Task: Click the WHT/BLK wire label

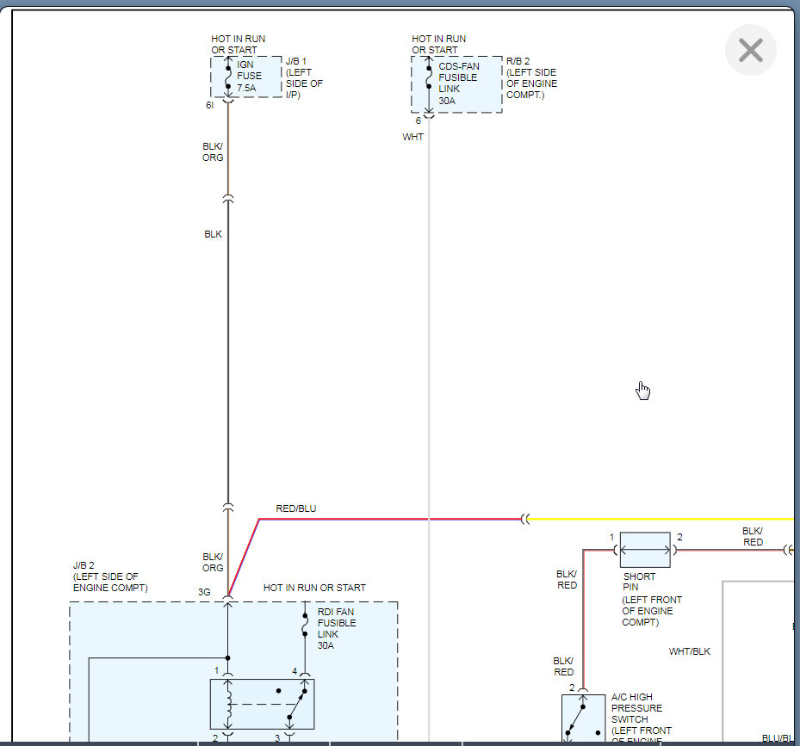Action: click(x=689, y=651)
